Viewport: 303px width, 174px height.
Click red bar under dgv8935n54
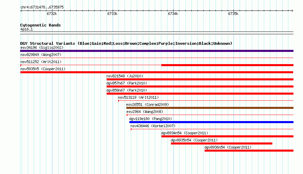click(222, 143)
